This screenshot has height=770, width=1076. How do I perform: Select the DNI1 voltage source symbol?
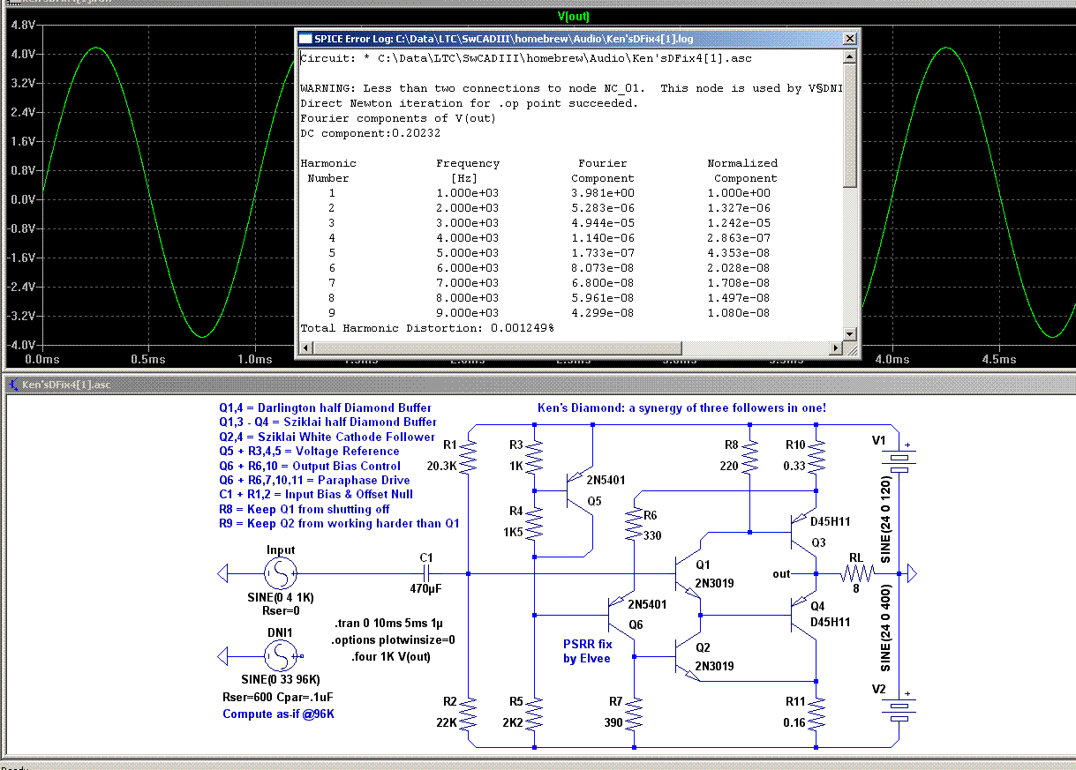point(281,655)
